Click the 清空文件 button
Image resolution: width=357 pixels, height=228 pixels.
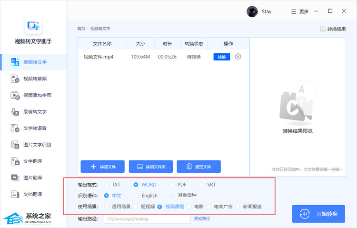(x=199, y=167)
